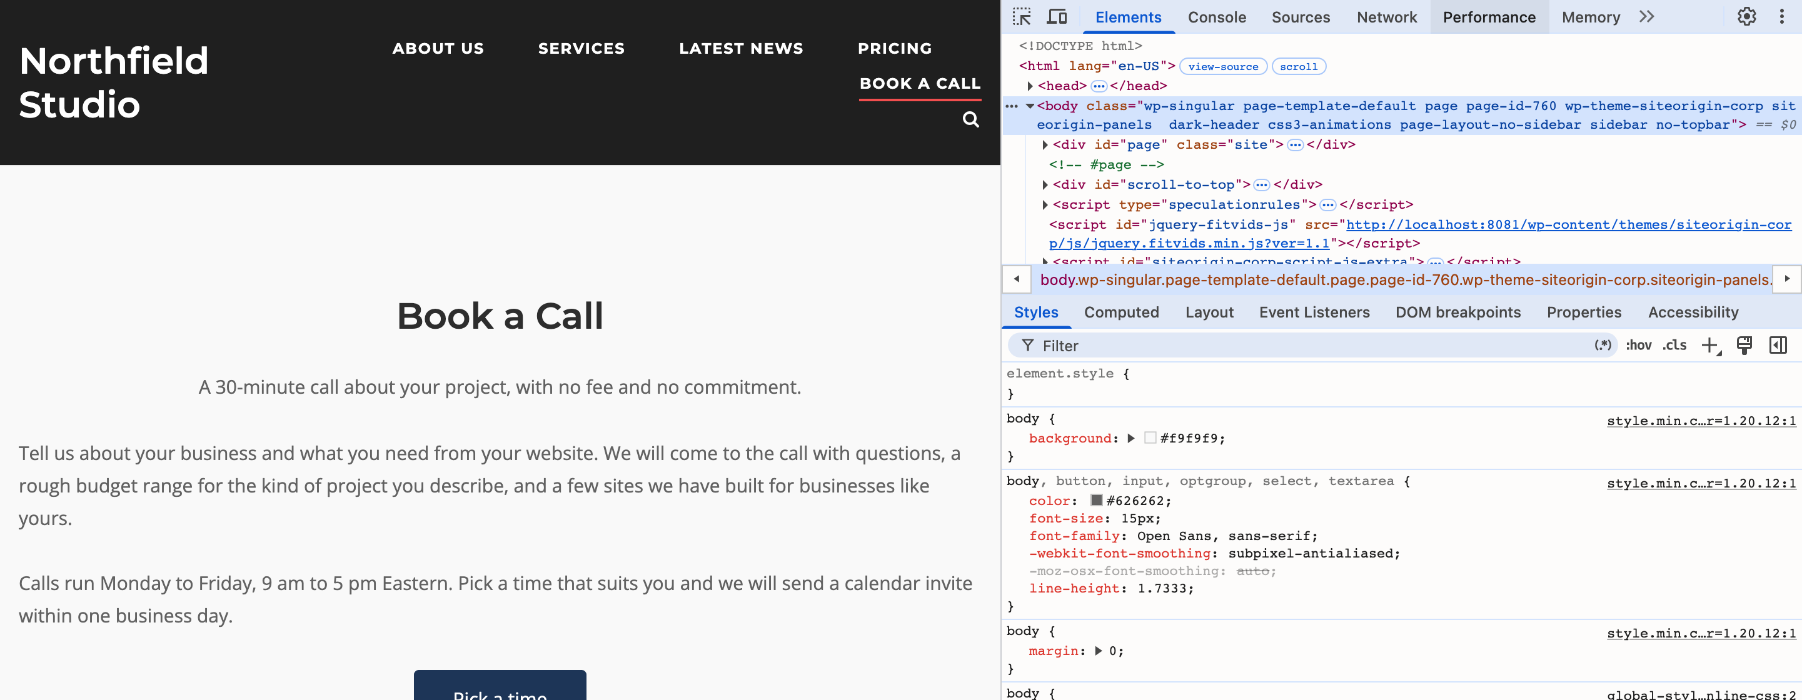
Task: Select the Performance tab
Action: 1489,17
